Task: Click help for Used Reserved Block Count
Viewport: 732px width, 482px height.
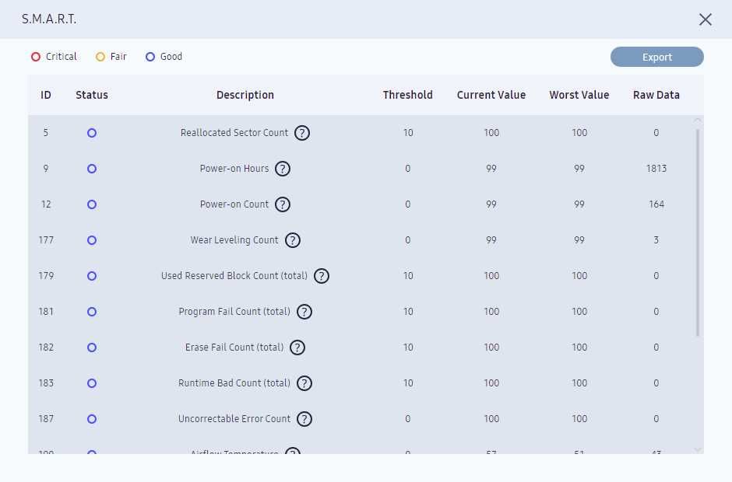Action: tap(322, 276)
